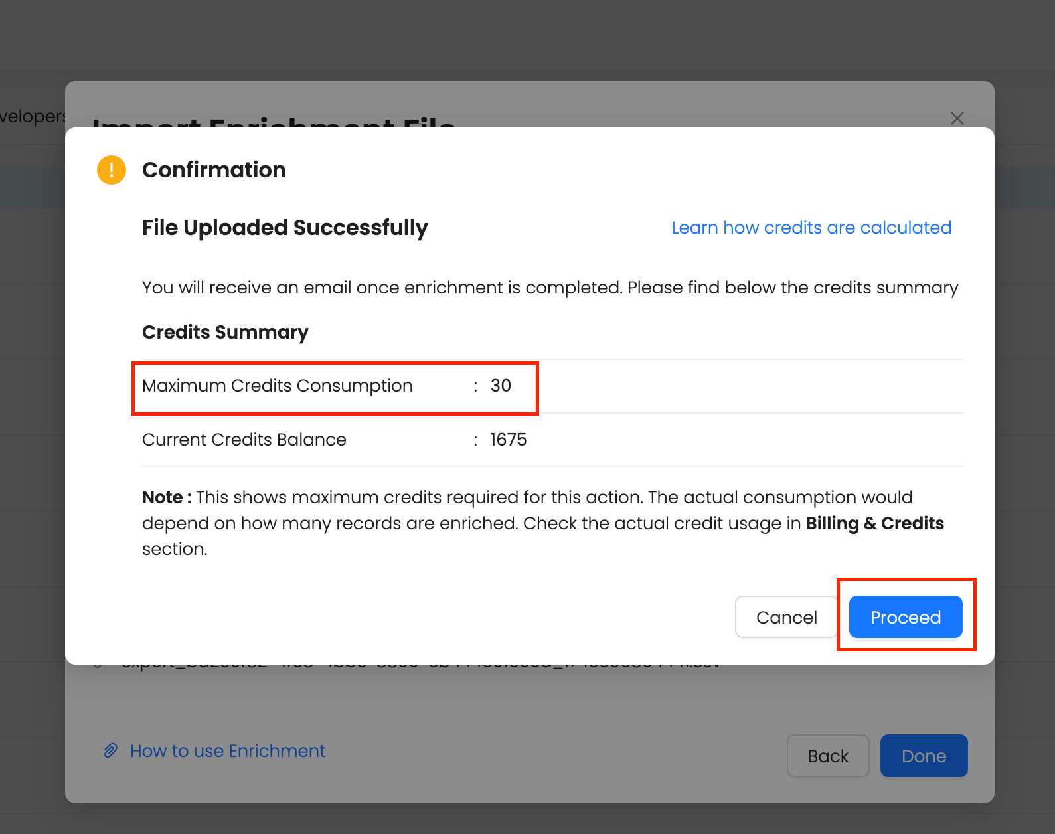Click the bold Billing & Credits text

[874, 523]
